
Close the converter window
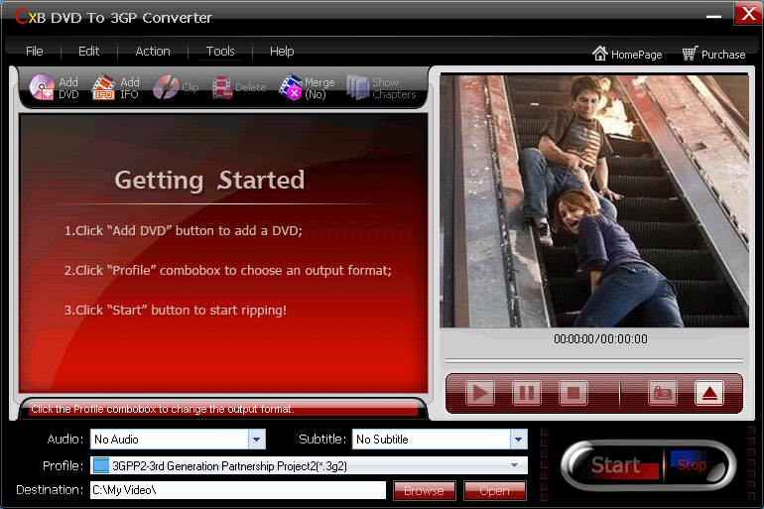coord(748,14)
